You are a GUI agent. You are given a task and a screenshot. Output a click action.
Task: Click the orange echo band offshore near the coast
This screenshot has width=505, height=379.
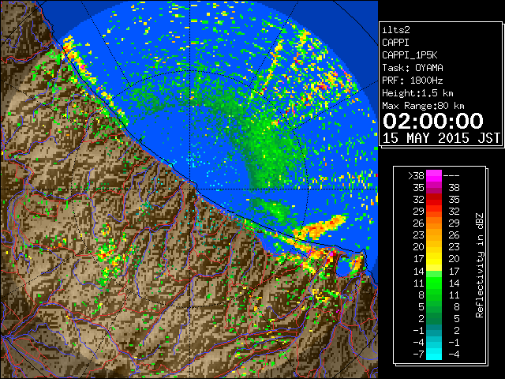[320, 227]
